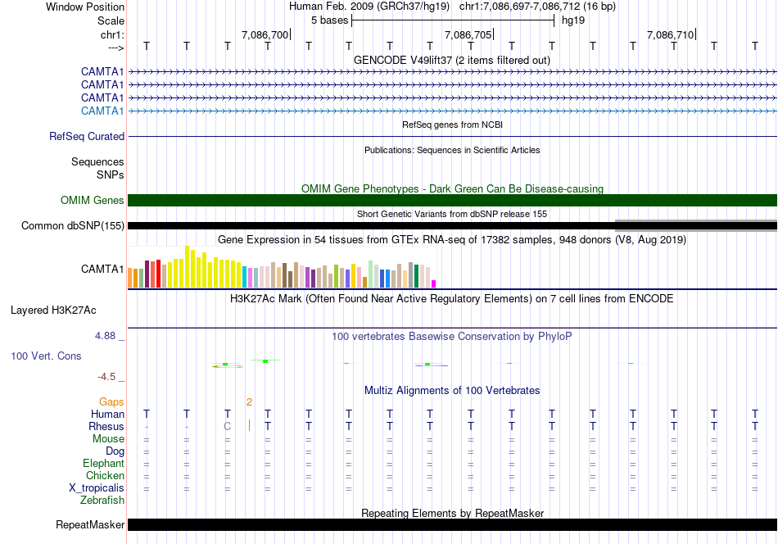
Task: Click the orange insertion mark in Rhesus row
Action: (x=249, y=425)
